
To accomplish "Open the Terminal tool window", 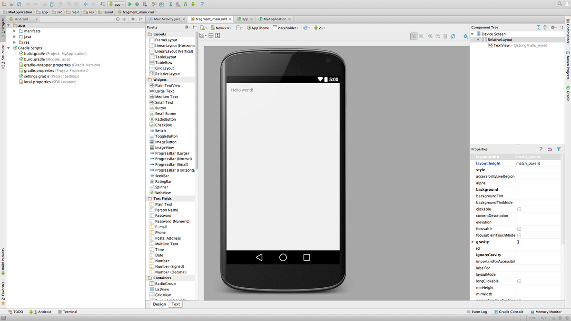I will tap(67, 312).
